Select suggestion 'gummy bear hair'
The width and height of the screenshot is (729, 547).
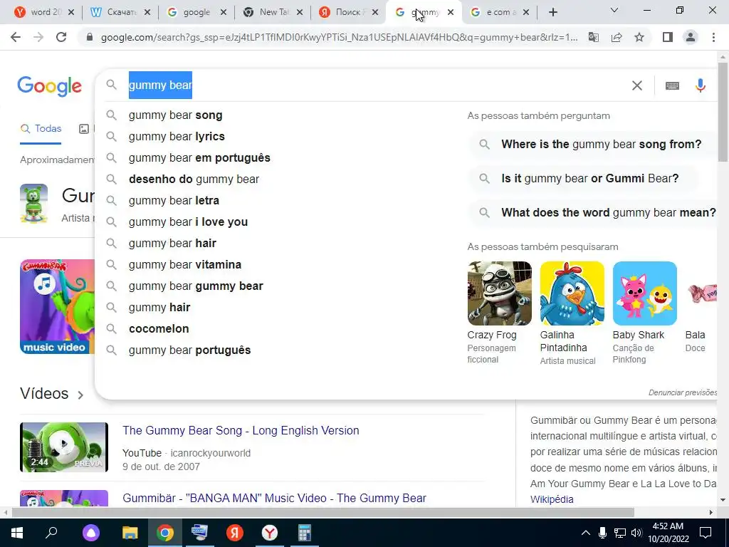tap(172, 244)
